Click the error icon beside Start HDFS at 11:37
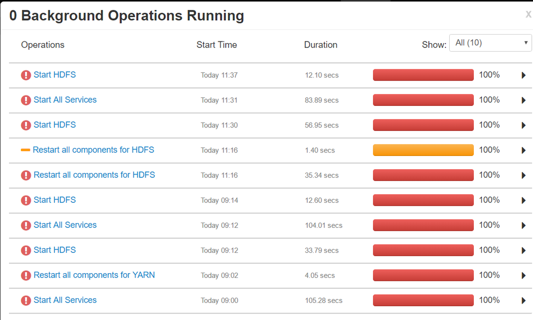Screen dimensions: 533x320 pos(26,75)
